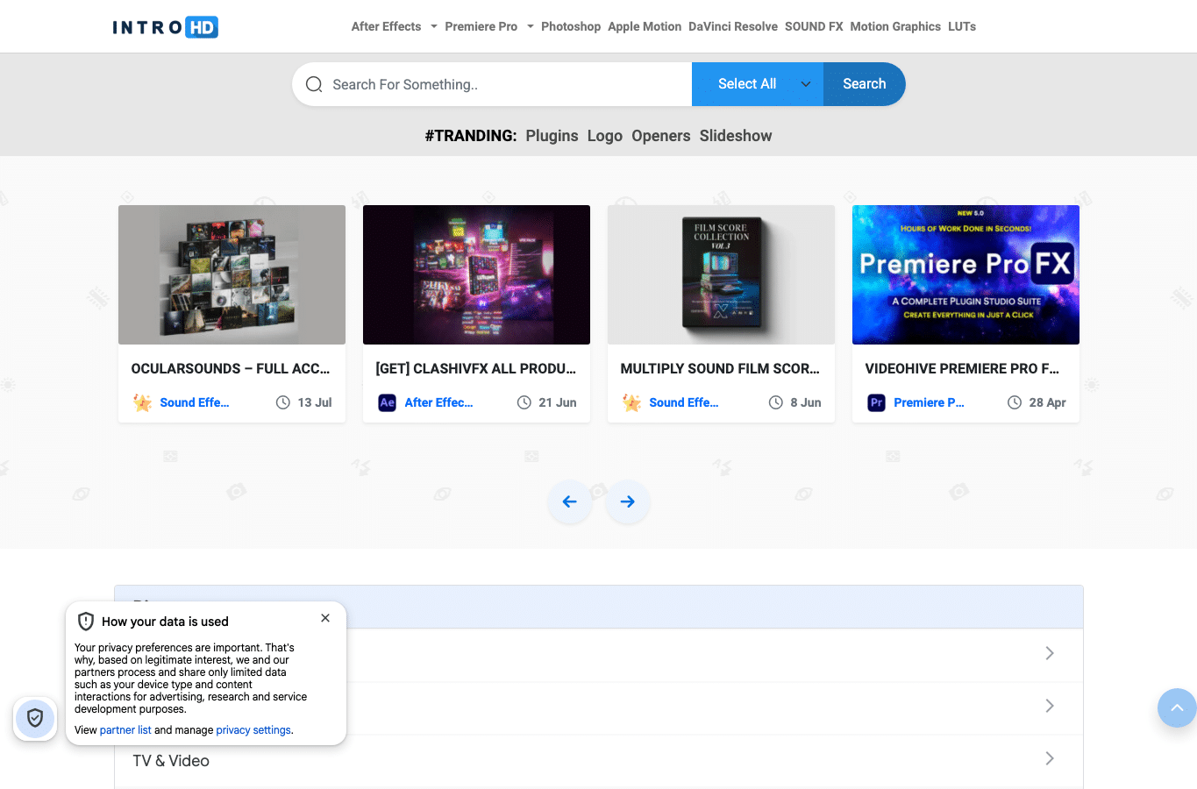Open the Photoshop menu item
Viewport: 1197px width, 789px height.
click(x=571, y=26)
